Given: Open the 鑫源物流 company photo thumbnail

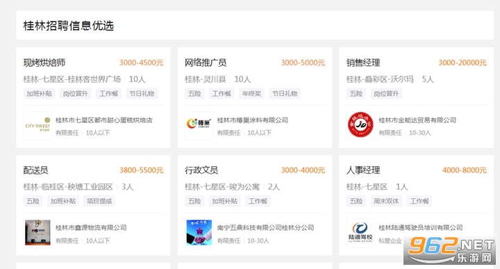Looking at the screenshot, I should (x=37, y=233).
